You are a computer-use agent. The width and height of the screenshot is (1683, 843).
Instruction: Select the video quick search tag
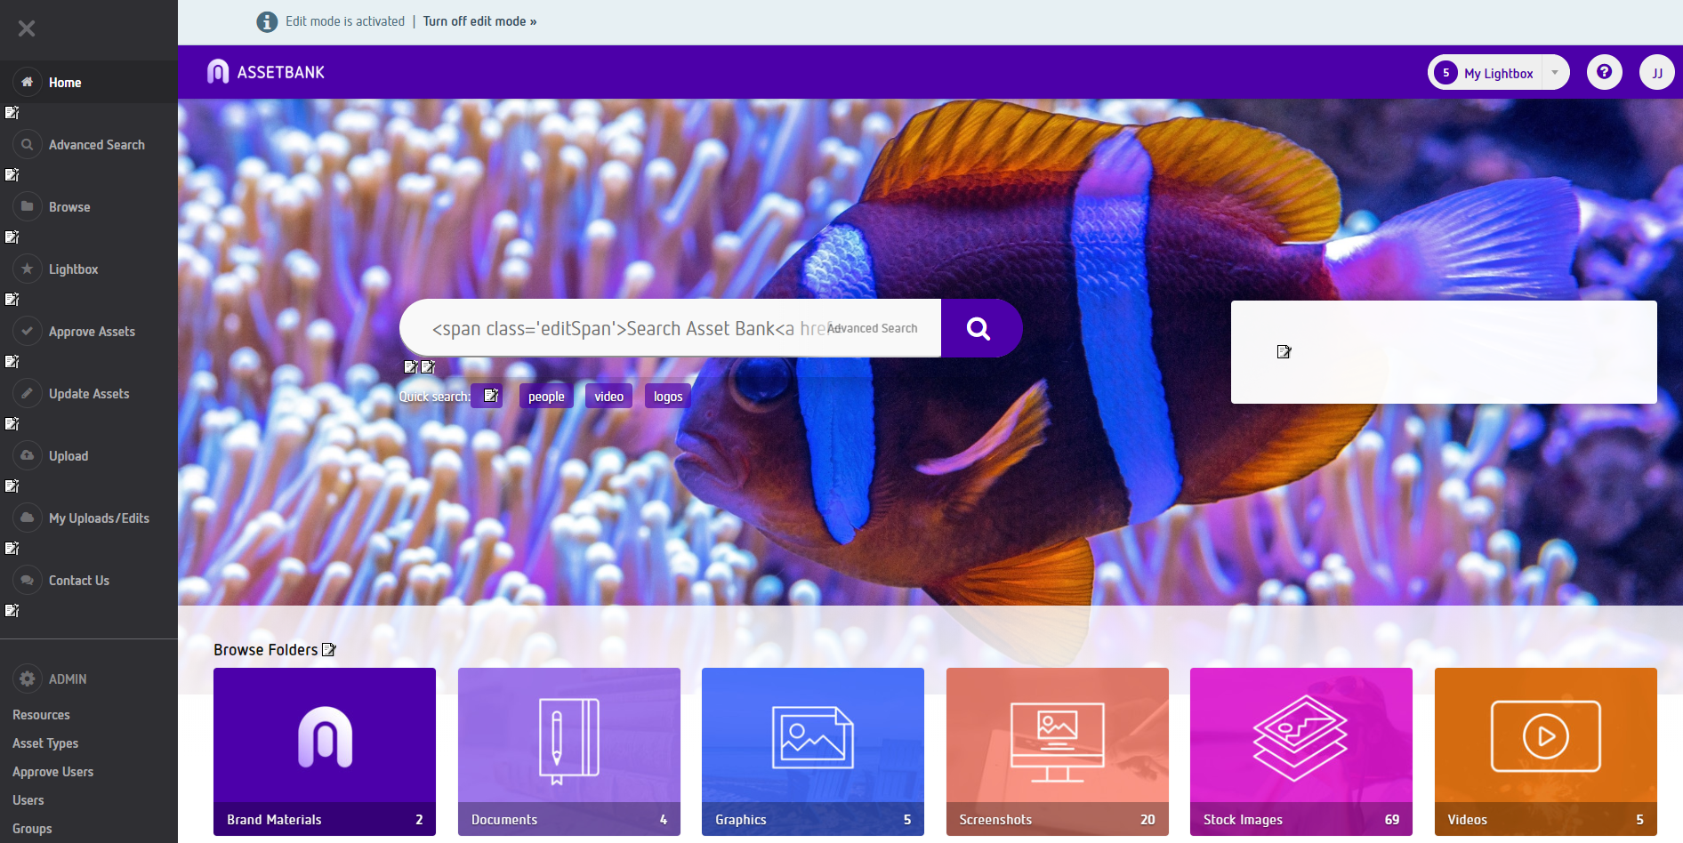[608, 397]
